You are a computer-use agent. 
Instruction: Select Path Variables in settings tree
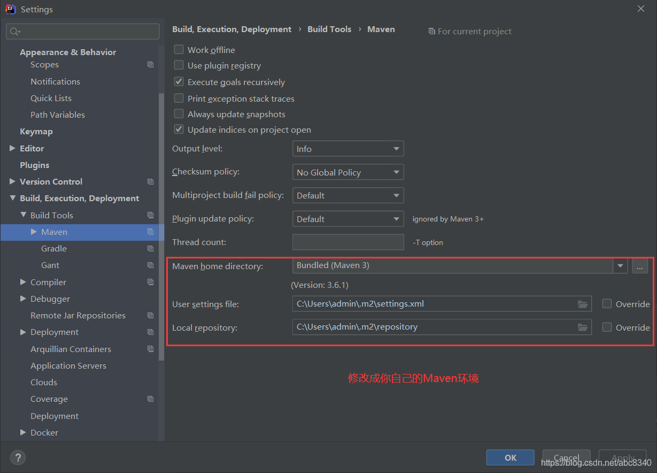coord(58,115)
